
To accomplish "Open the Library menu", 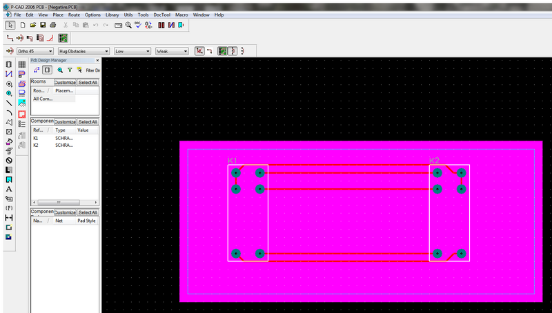I will [x=112, y=14].
